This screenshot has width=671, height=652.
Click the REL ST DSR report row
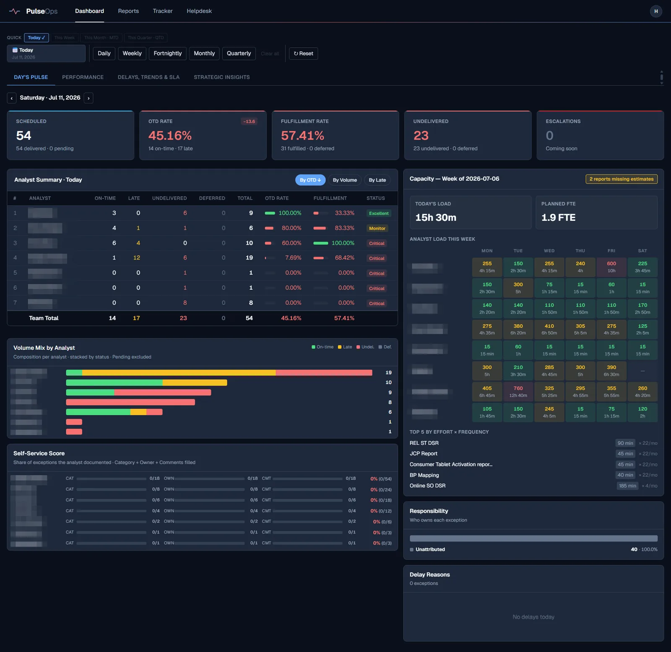[533, 443]
